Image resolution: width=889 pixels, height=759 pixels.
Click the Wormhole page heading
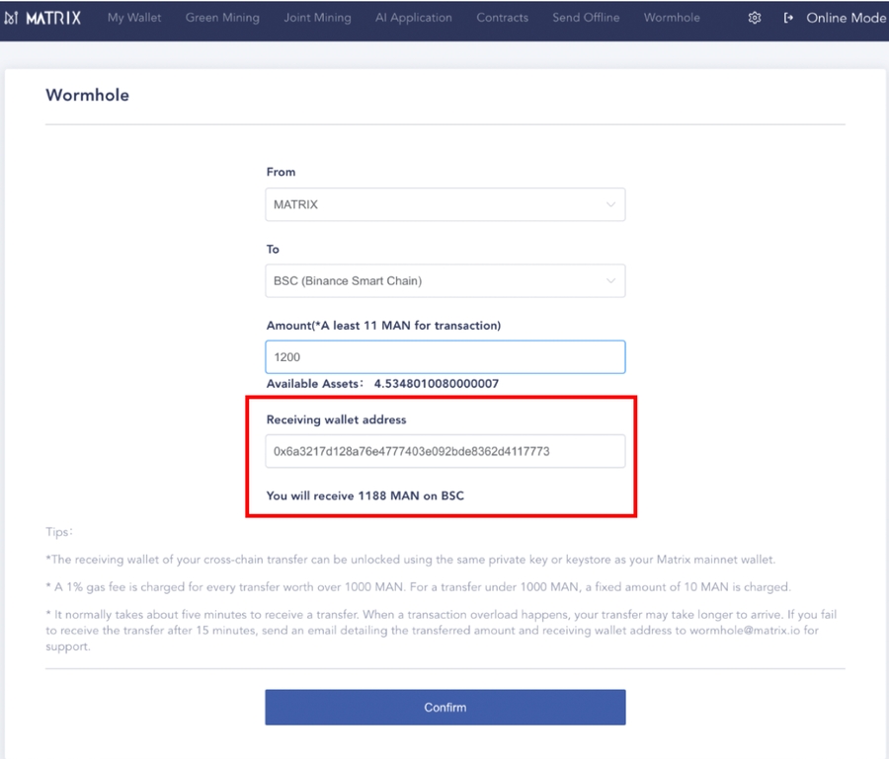(86, 95)
